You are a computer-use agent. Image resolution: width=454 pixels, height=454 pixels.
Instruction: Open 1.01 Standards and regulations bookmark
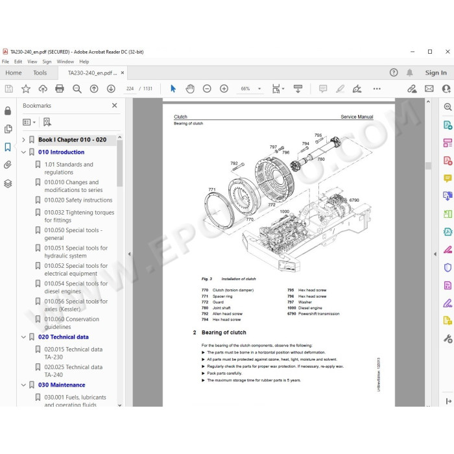coord(69,168)
